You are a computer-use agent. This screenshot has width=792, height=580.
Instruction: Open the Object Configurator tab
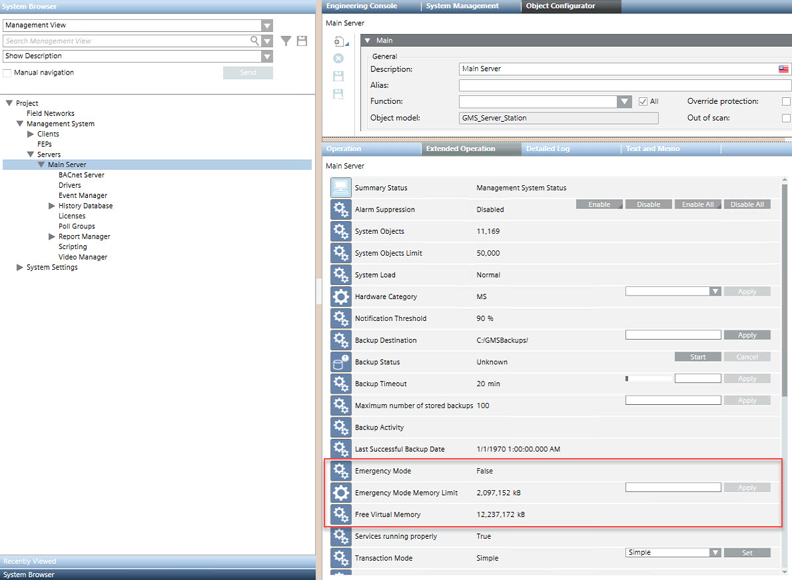(x=570, y=7)
